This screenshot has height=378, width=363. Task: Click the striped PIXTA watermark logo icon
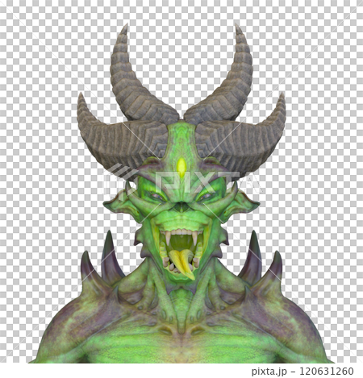click(120, 180)
